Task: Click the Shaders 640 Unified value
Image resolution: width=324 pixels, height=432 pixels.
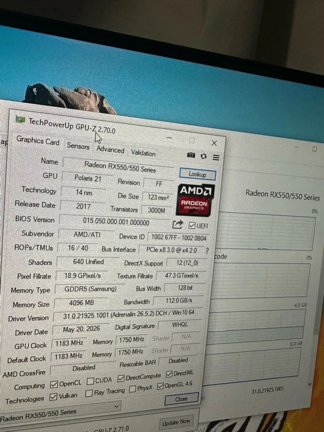Action: (88, 262)
